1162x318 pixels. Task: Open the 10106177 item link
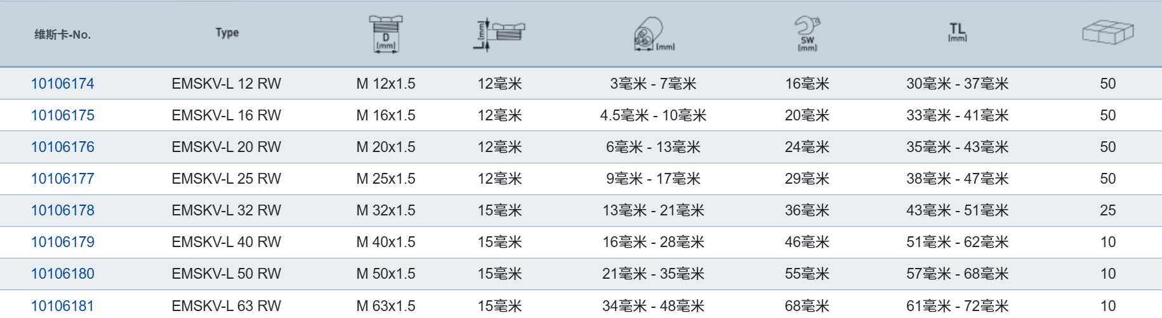click(63, 179)
